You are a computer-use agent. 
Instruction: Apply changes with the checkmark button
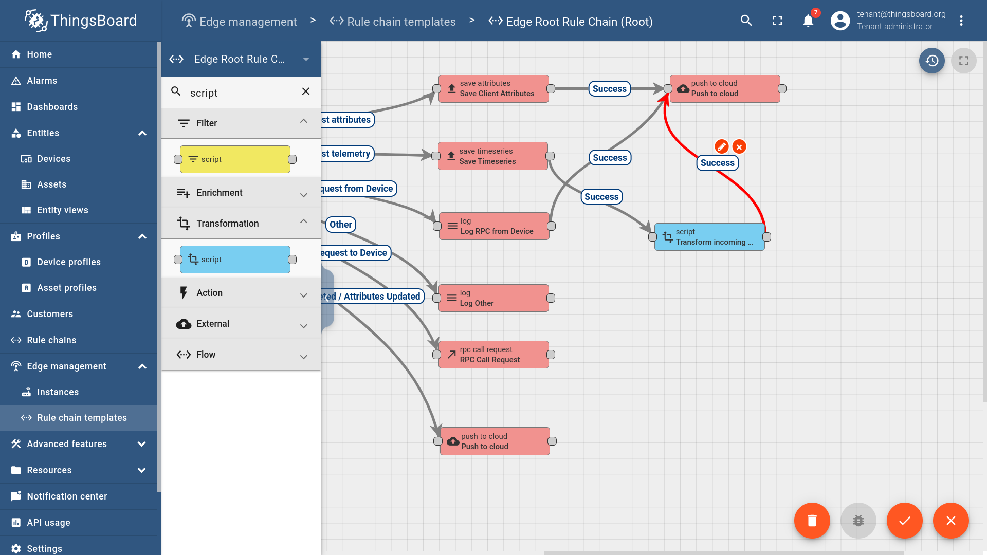[x=904, y=521]
